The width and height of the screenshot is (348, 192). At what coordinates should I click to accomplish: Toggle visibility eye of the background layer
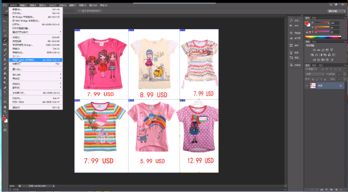pyautogui.click(x=307, y=86)
